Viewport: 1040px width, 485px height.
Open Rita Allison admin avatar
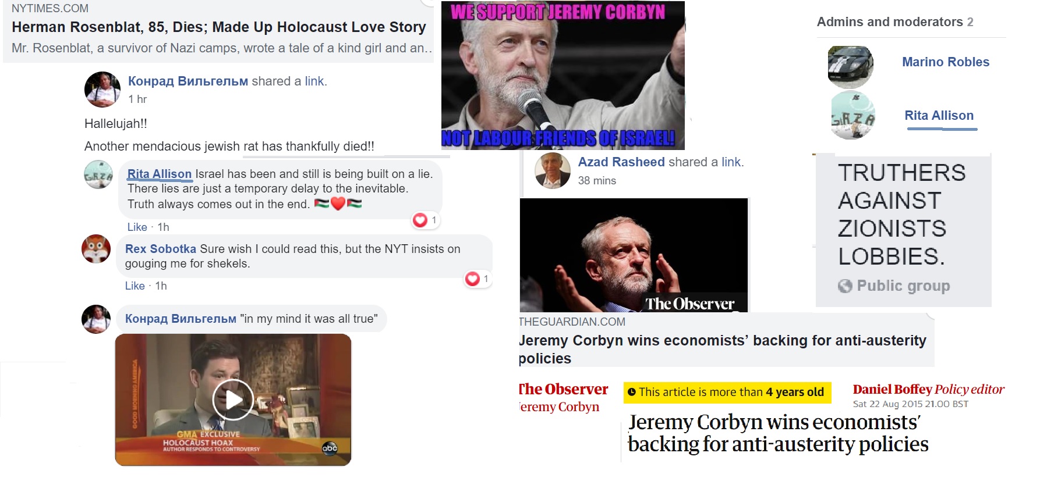click(x=853, y=115)
